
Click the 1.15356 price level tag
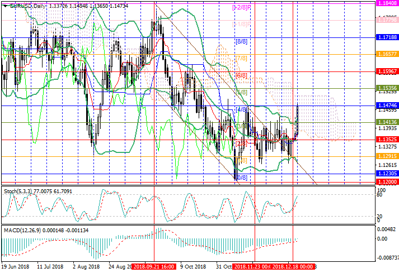click(387, 88)
